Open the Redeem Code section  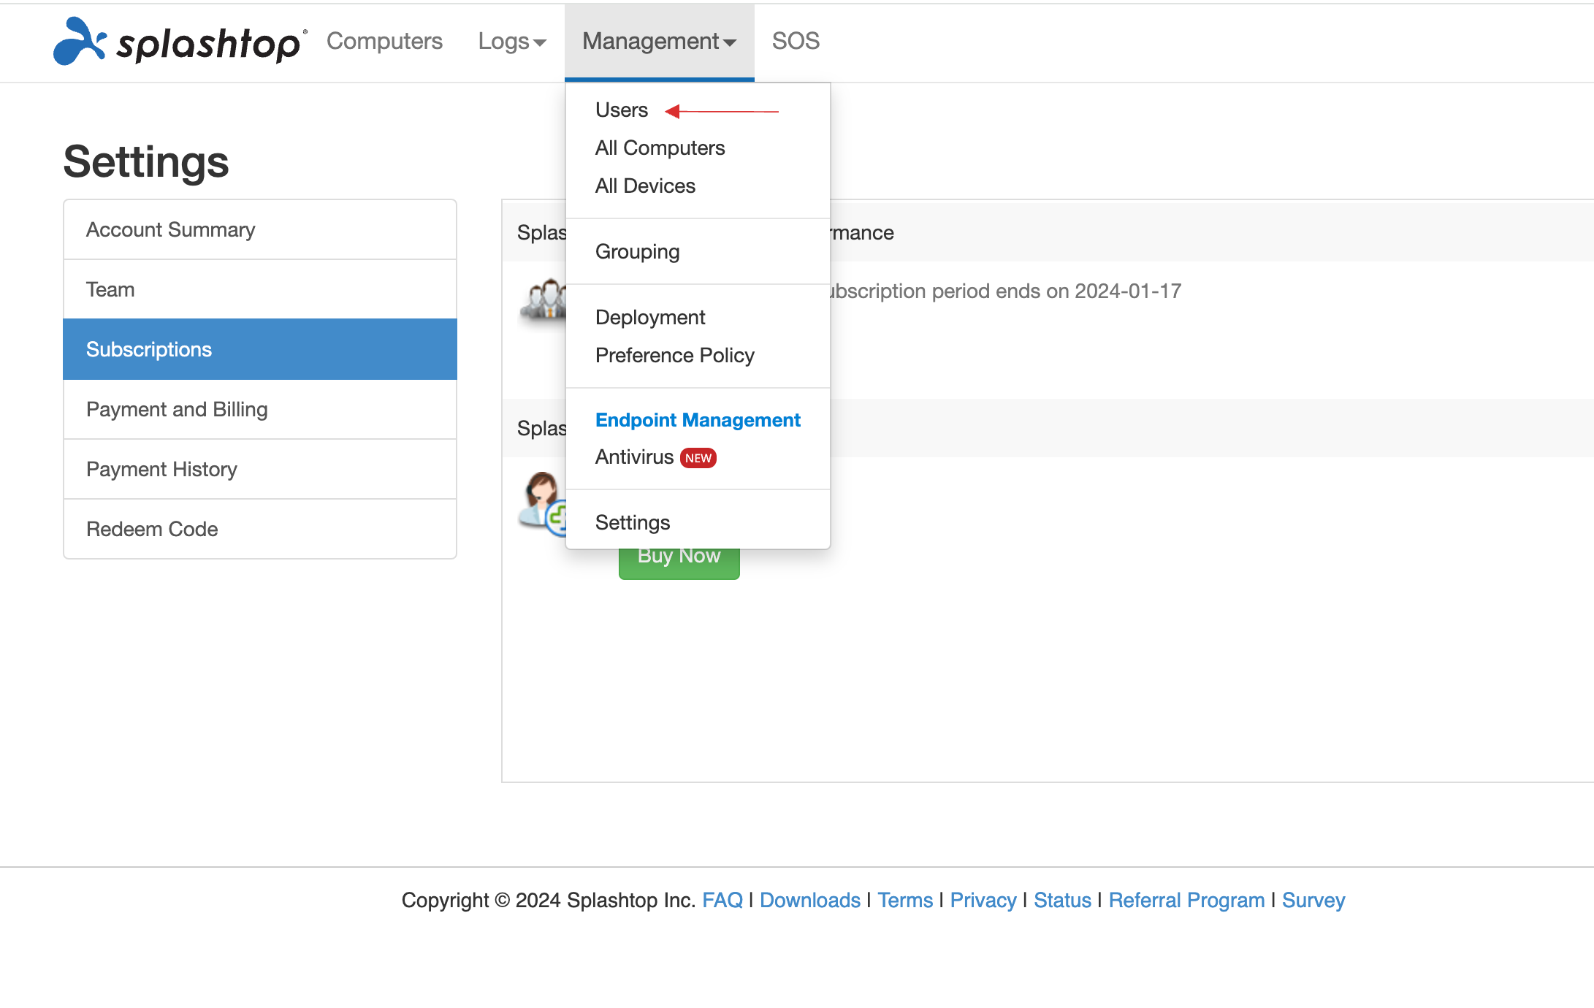point(260,529)
